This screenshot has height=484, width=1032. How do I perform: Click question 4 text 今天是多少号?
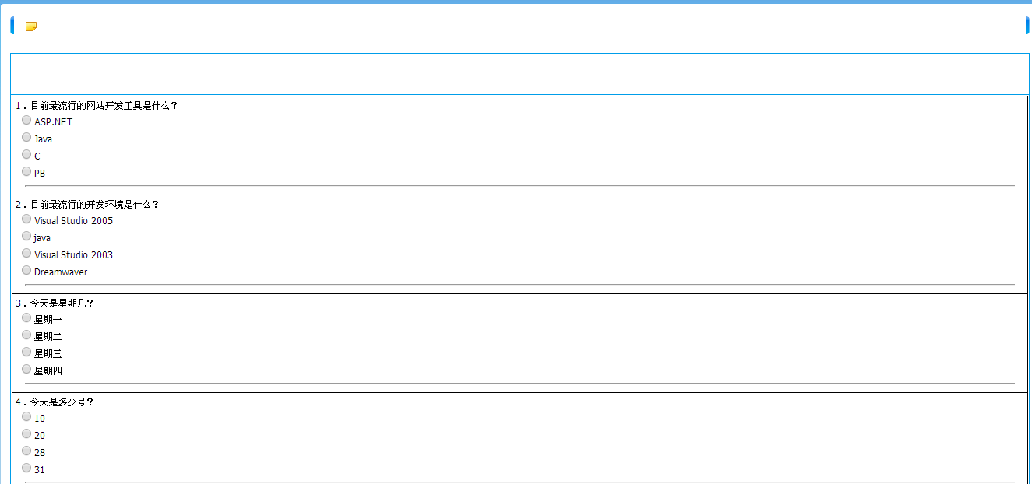coord(62,402)
